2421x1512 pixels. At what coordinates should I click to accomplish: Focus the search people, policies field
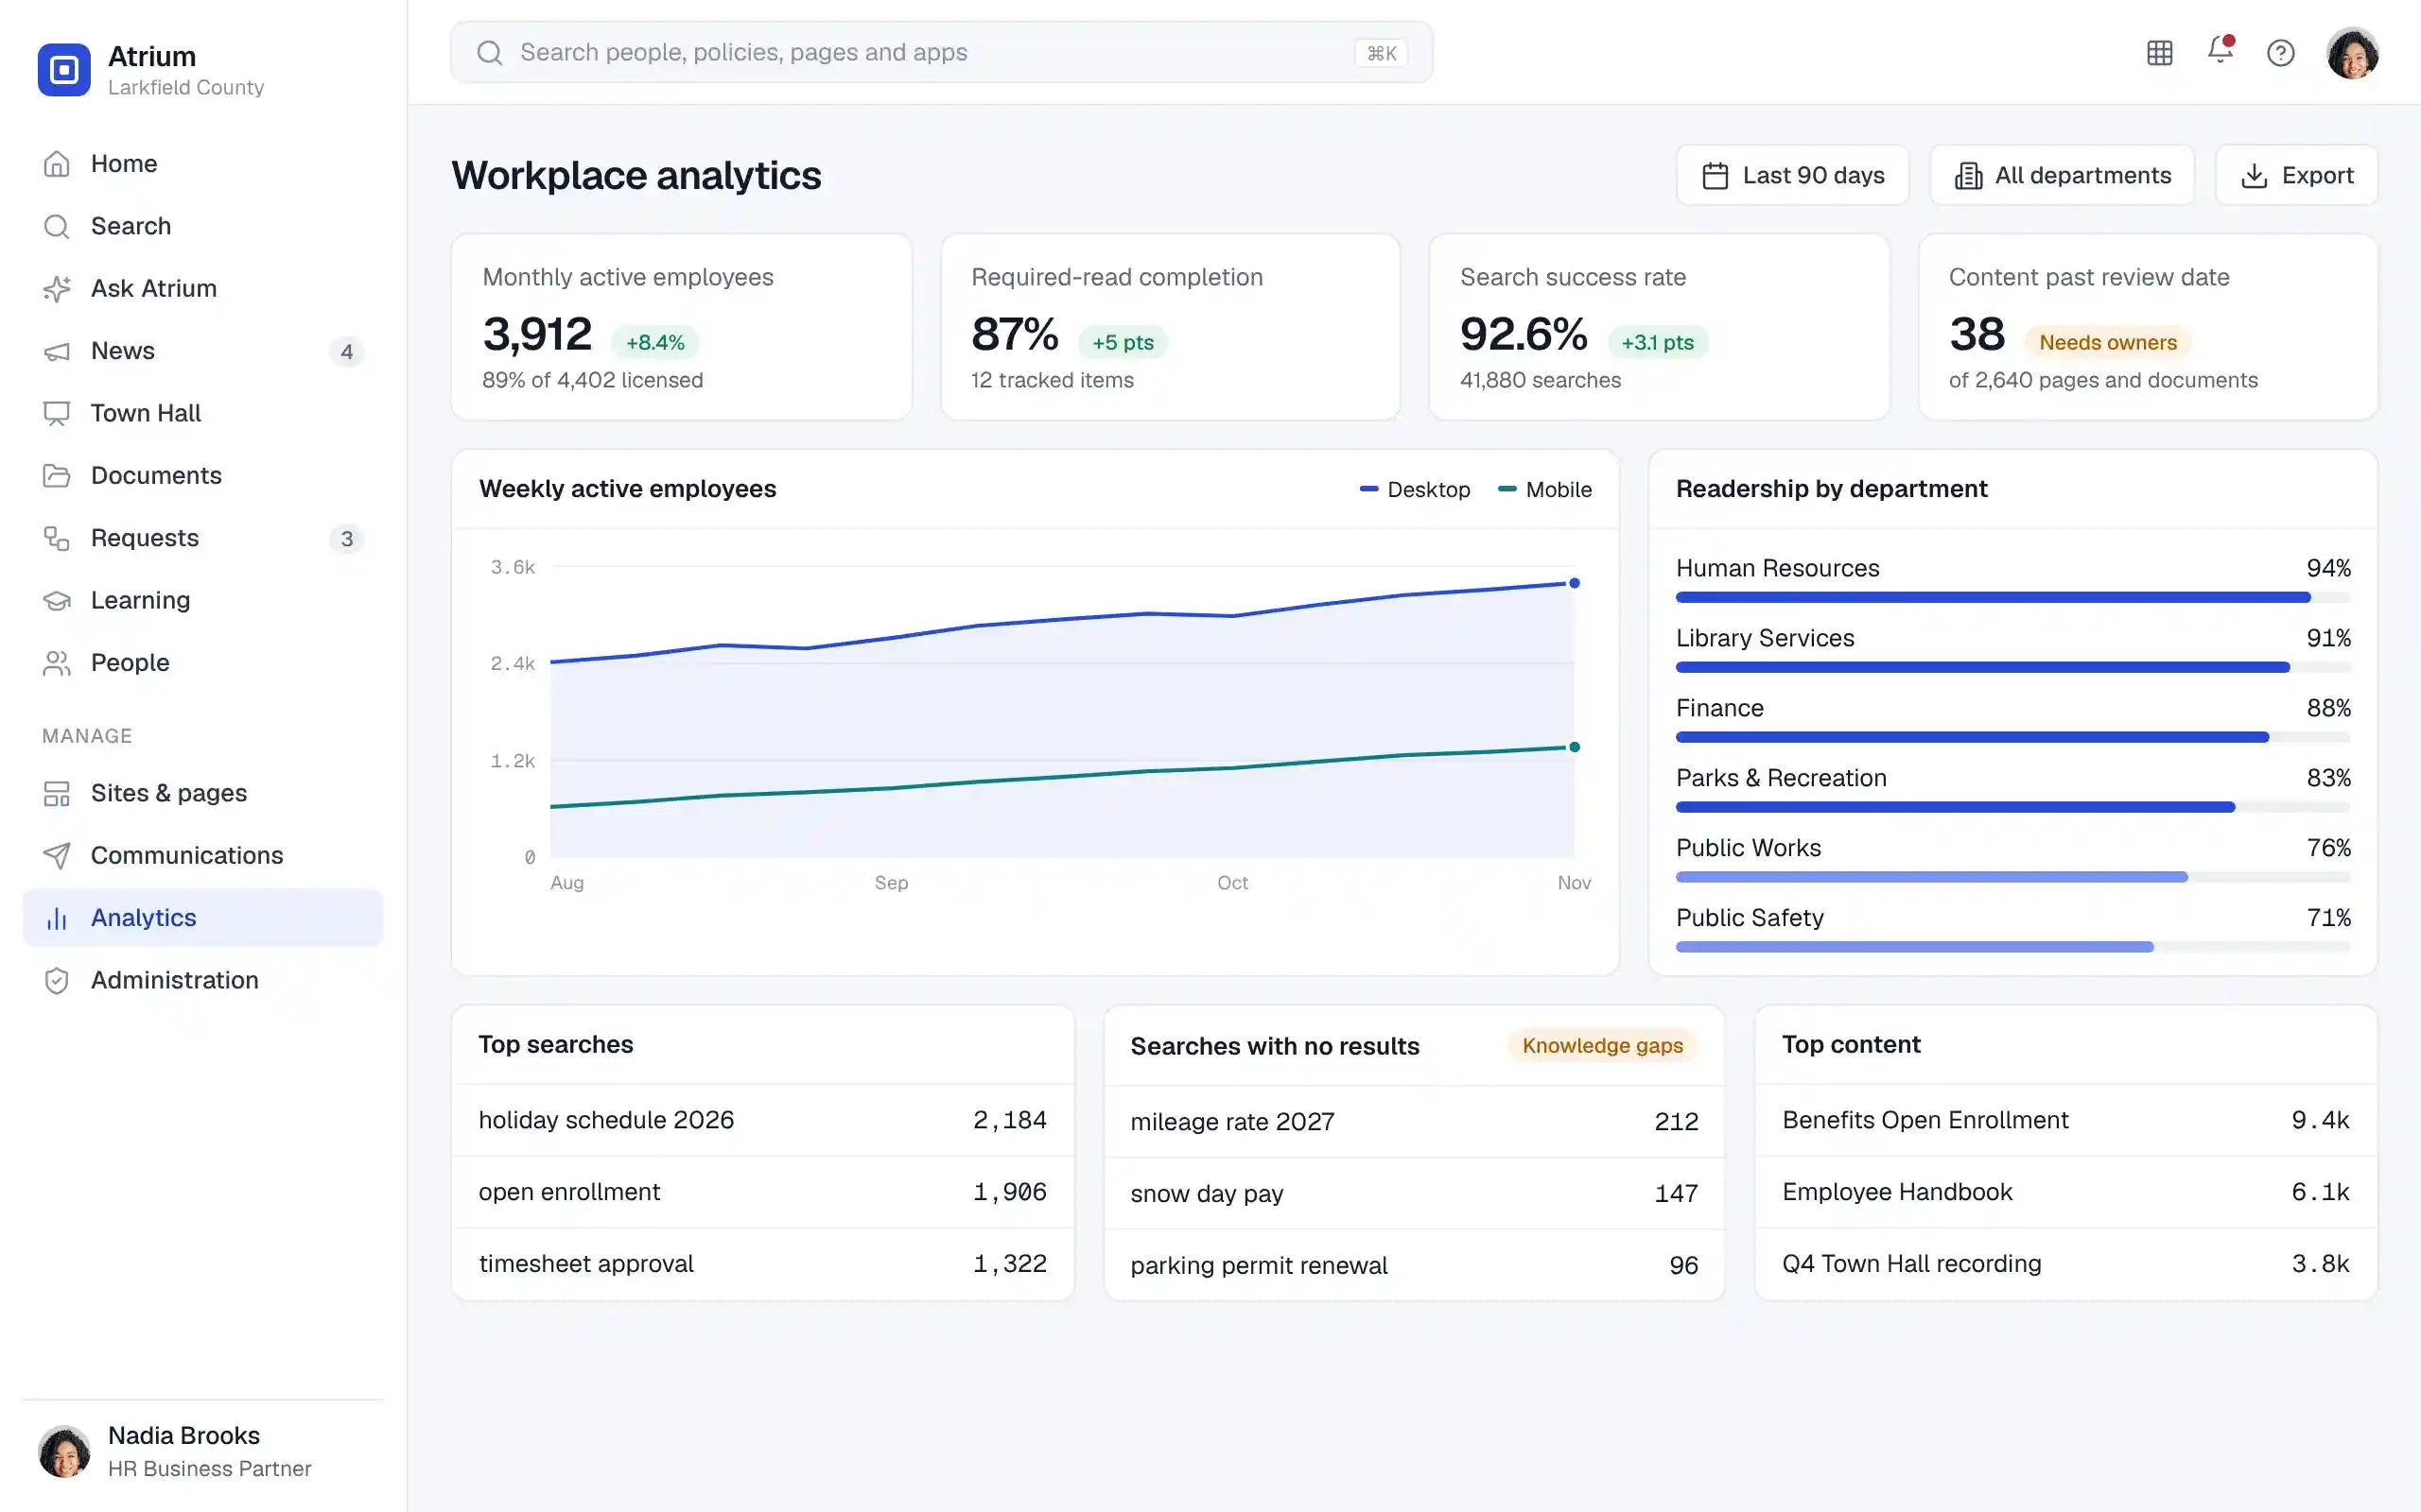941,53
